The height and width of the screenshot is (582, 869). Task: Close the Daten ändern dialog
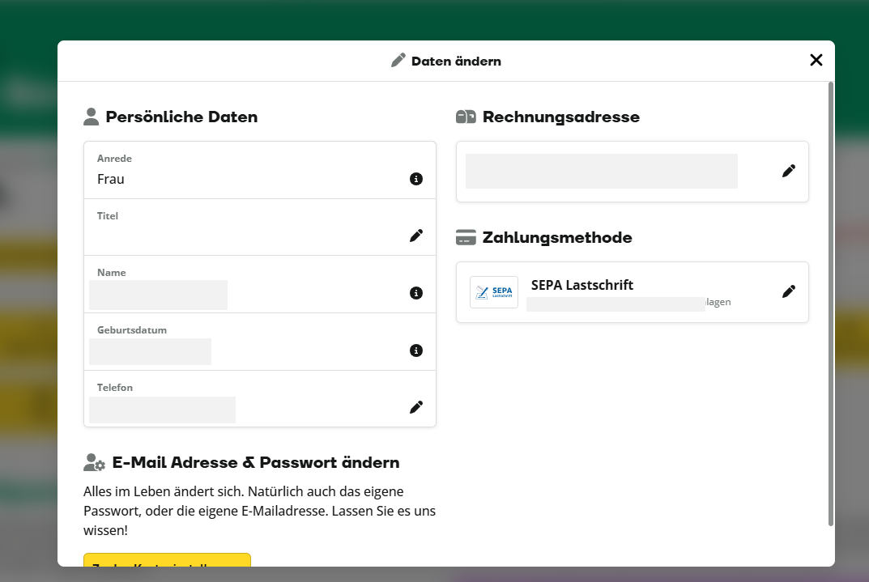pyautogui.click(x=816, y=60)
